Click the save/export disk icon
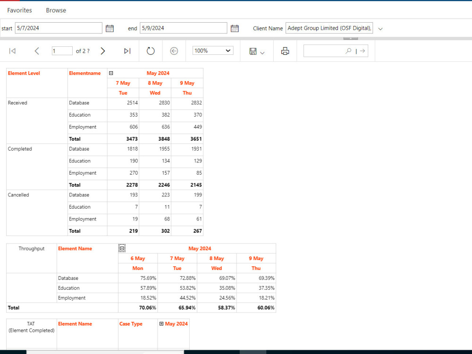The image size is (472, 354). pyautogui.click(x=253, y=51)
